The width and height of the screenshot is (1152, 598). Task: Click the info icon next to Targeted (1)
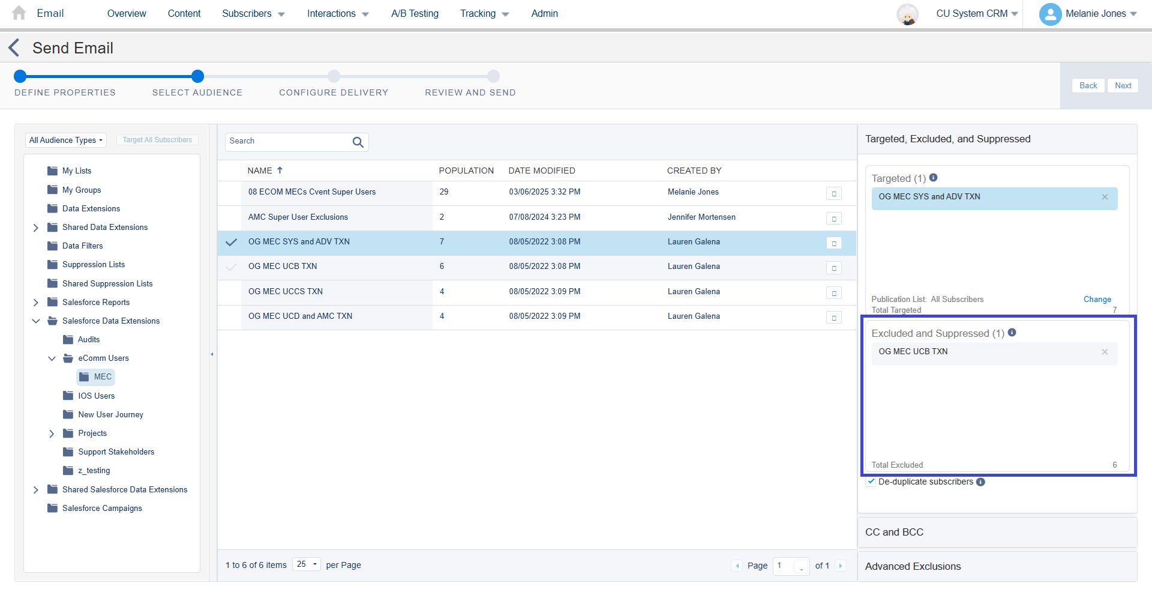click(x=934, y=178)
